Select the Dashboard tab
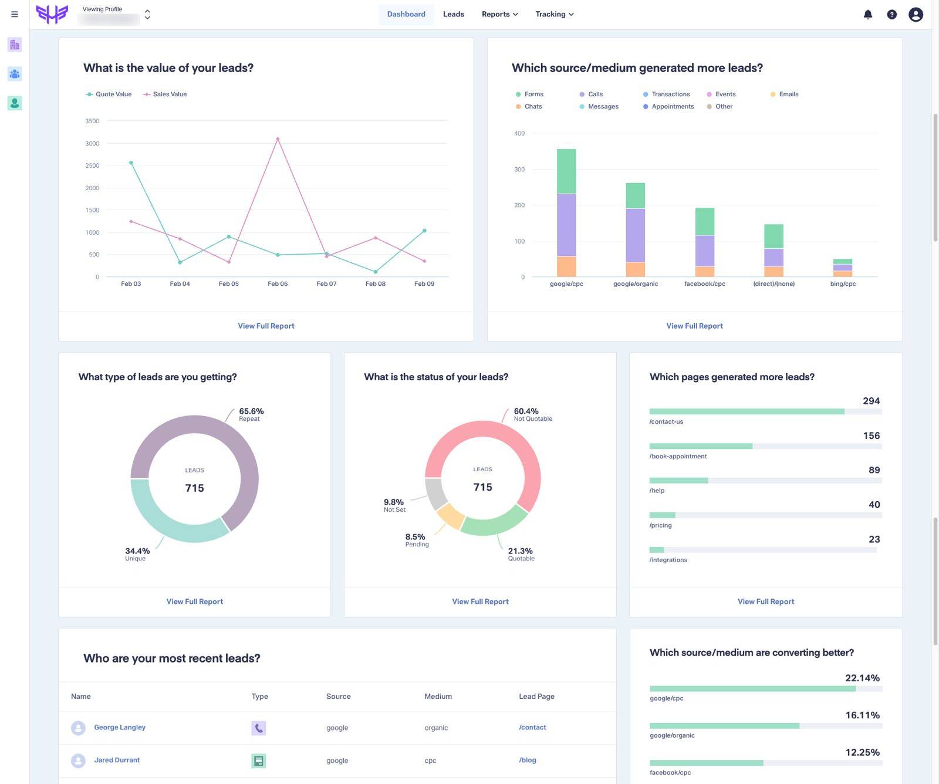The height and width of the screenshot is (784, 939). click(406, 14)
